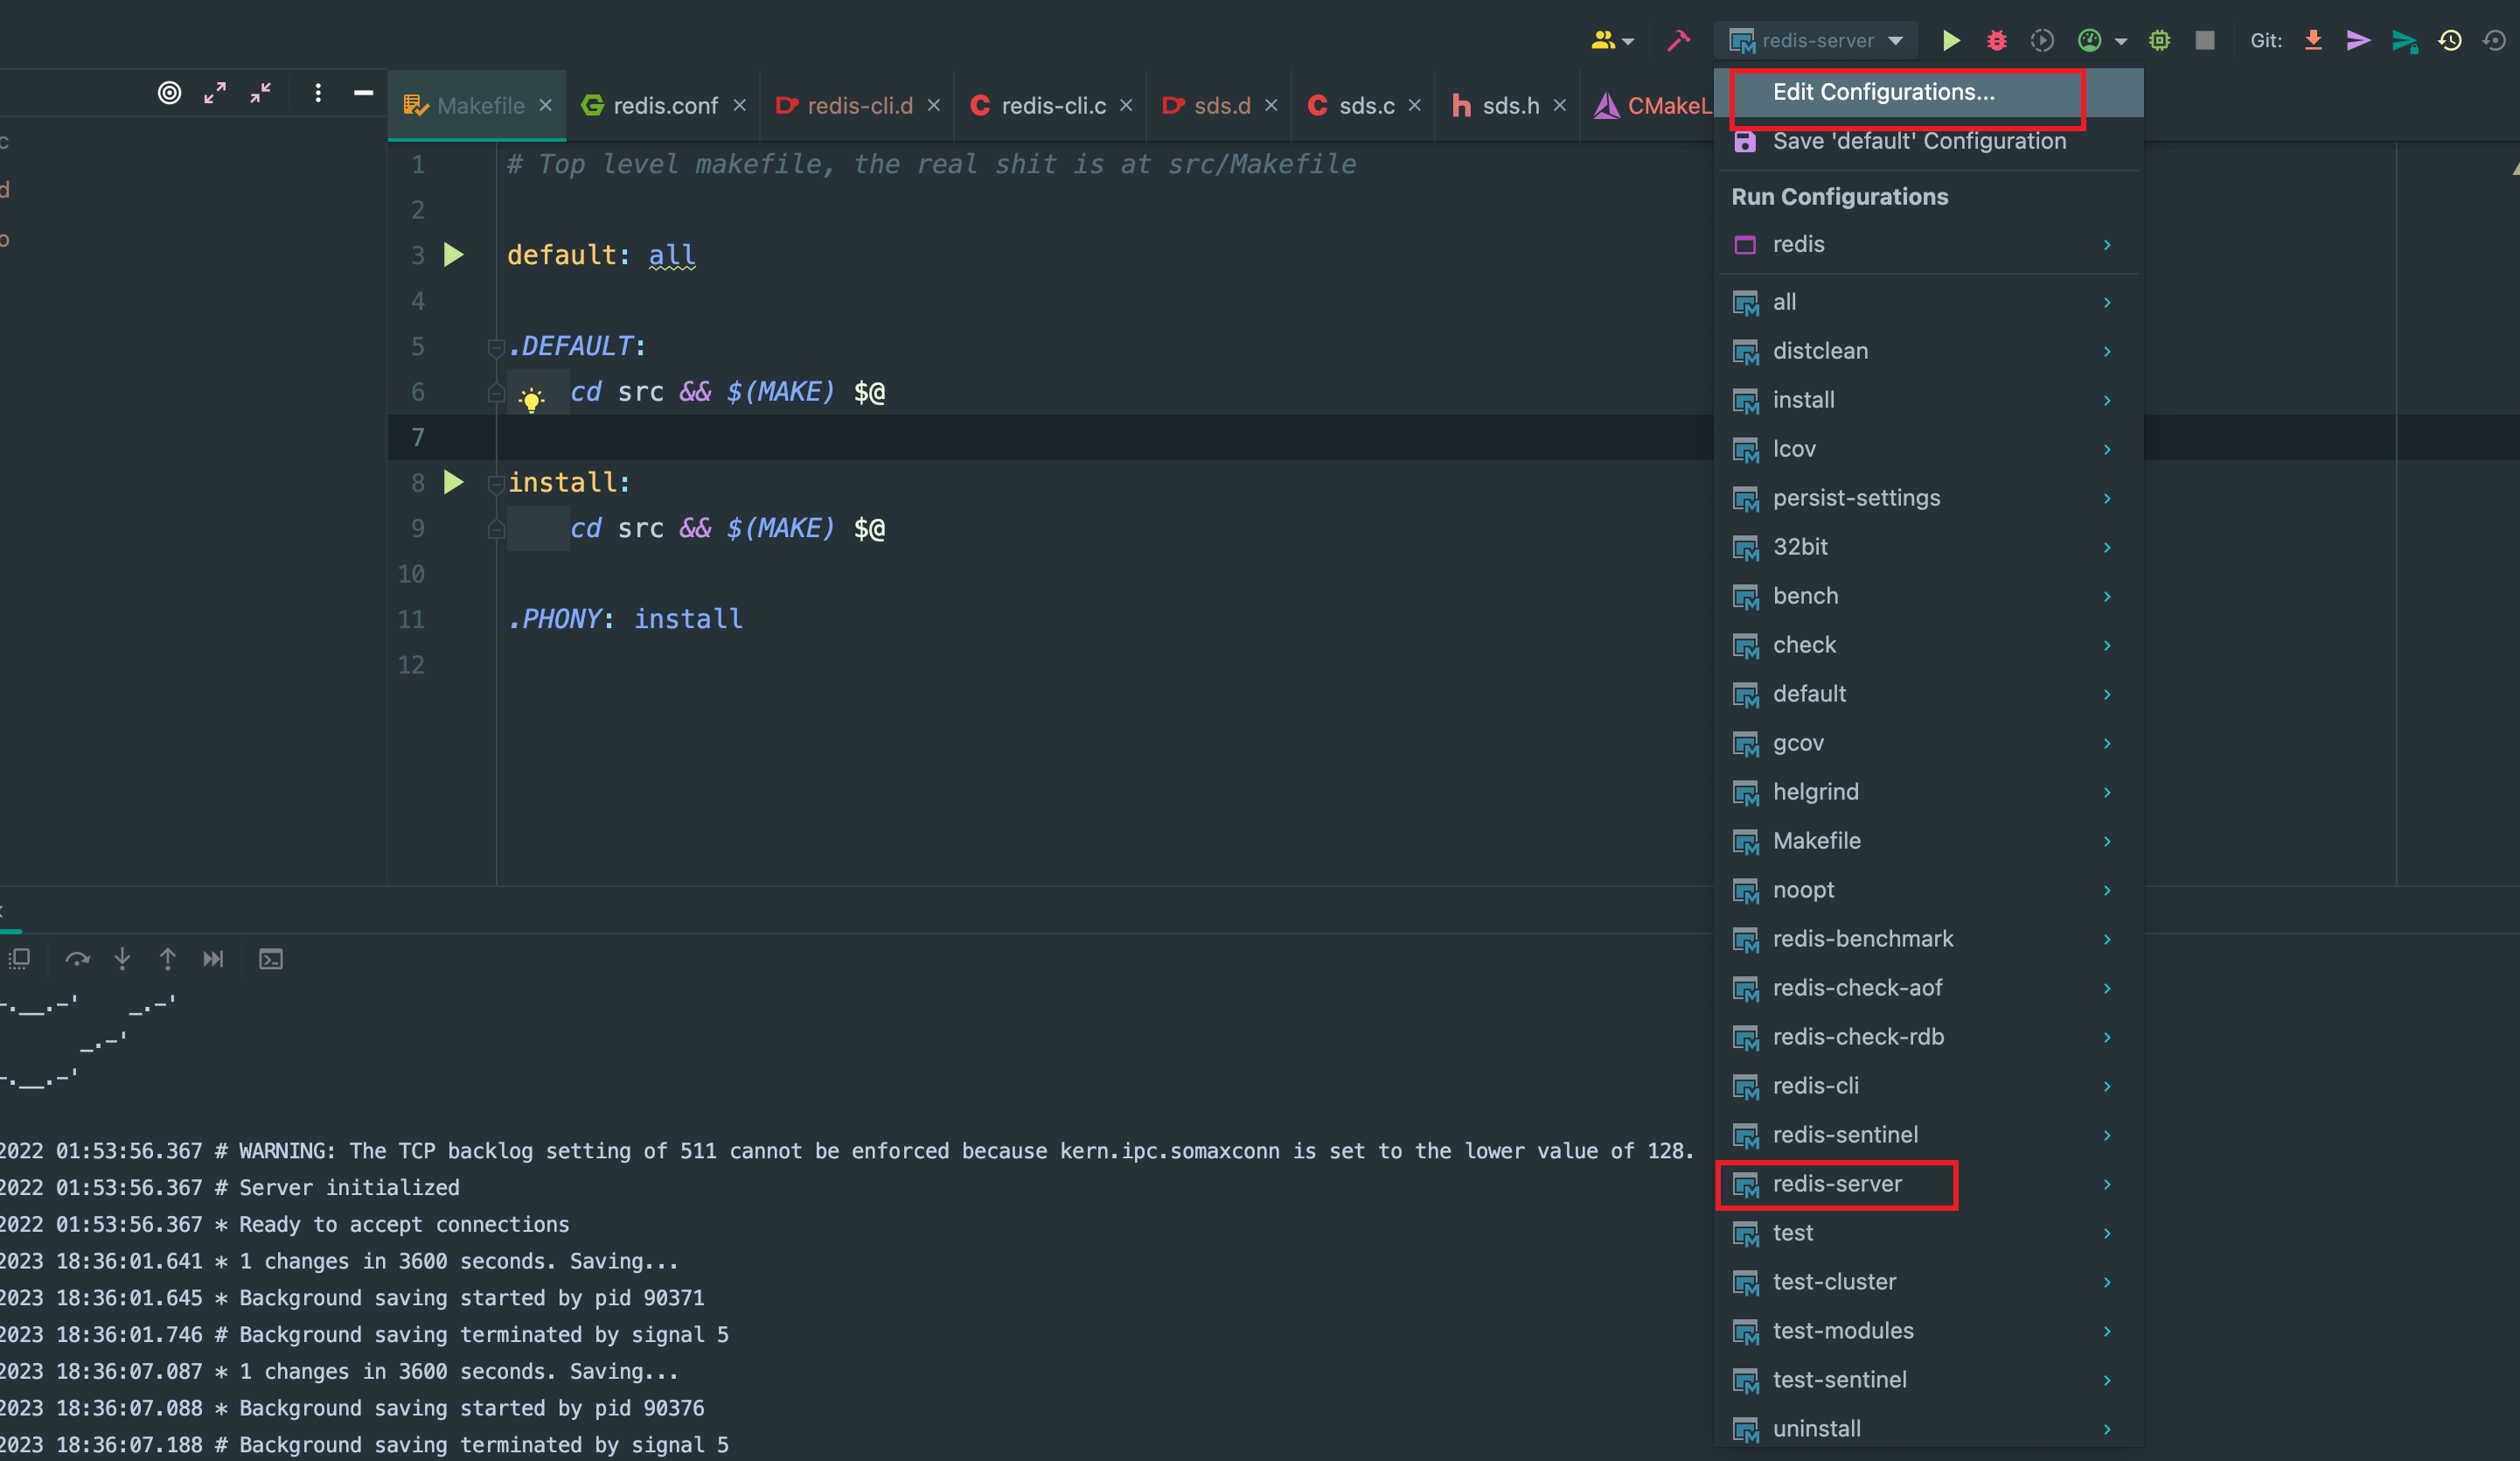2520x1461 pixels.
Task: Toggle fold marker beside .DEFAULT line
Action: pos(495,347)
